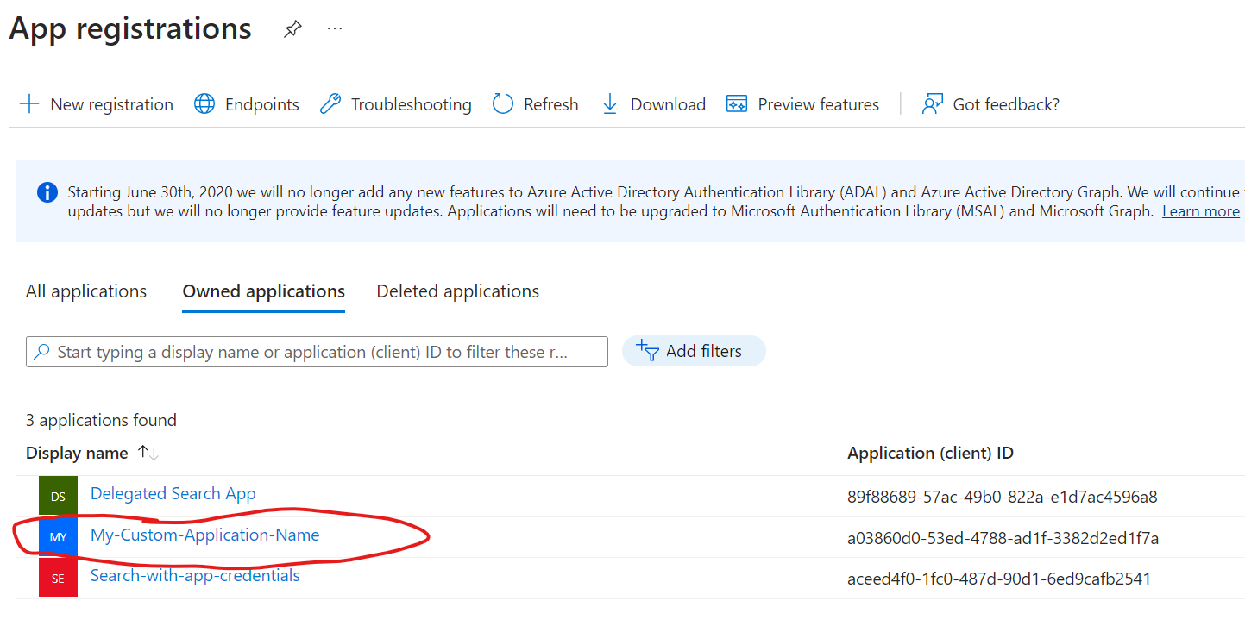1245x626 pixels.
Task: Open the ellipsis overflow menu
Action: (x=334, y=28)
